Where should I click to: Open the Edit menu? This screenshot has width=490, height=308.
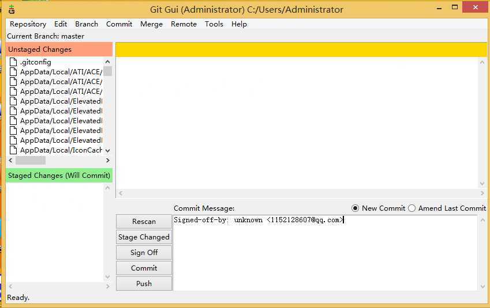tap(61, 24)
